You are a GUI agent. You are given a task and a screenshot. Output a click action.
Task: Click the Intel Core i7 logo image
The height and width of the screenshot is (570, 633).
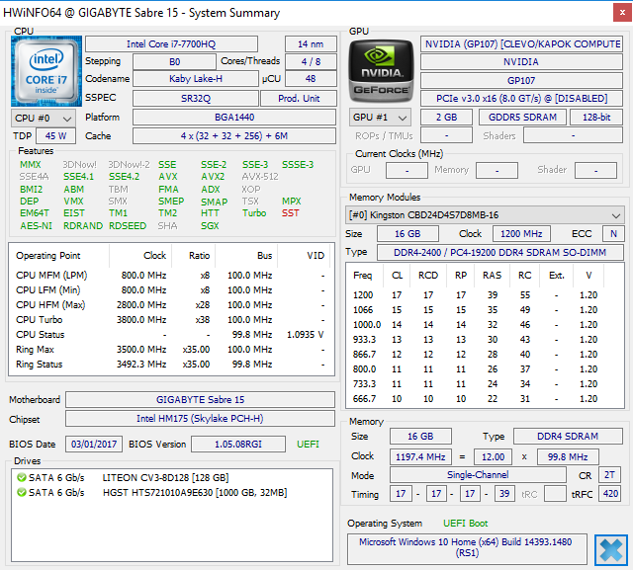[x=46, y=71]
